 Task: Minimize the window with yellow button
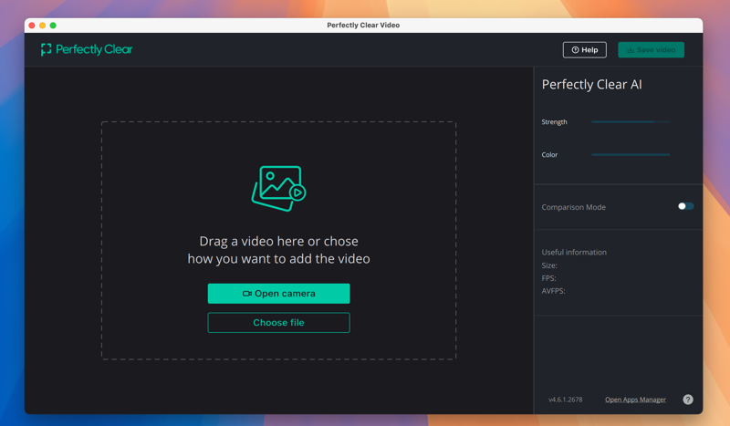pyautogui.click(x=42, y=26)
